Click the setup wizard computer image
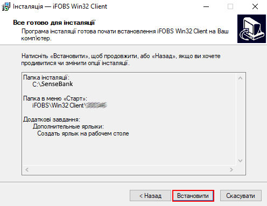Viewport: 267px width, 206px height. (251, 29)
